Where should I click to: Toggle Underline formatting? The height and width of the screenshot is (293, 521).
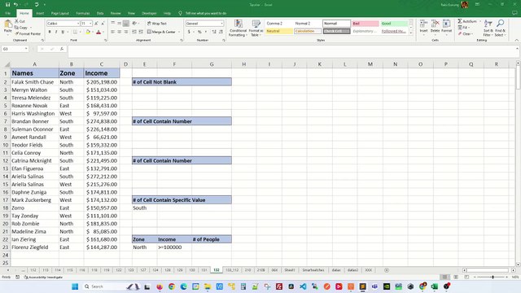point(63,32)
